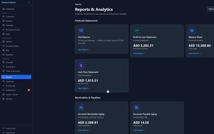Click the Notifications bell icon

(x=3, y=90)
